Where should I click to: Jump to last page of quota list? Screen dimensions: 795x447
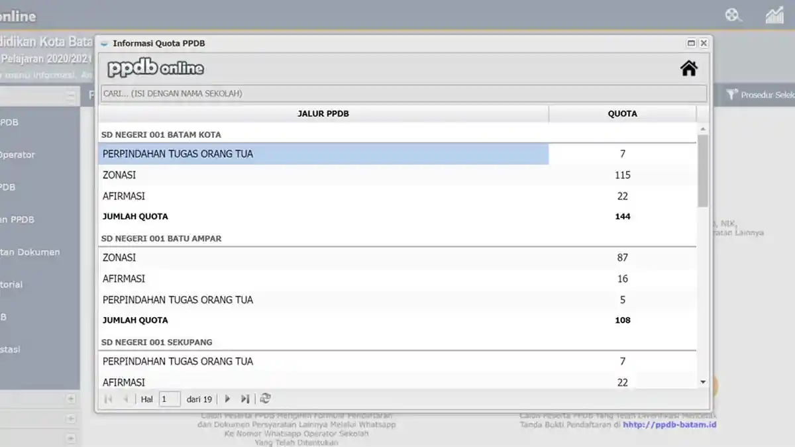245,399
